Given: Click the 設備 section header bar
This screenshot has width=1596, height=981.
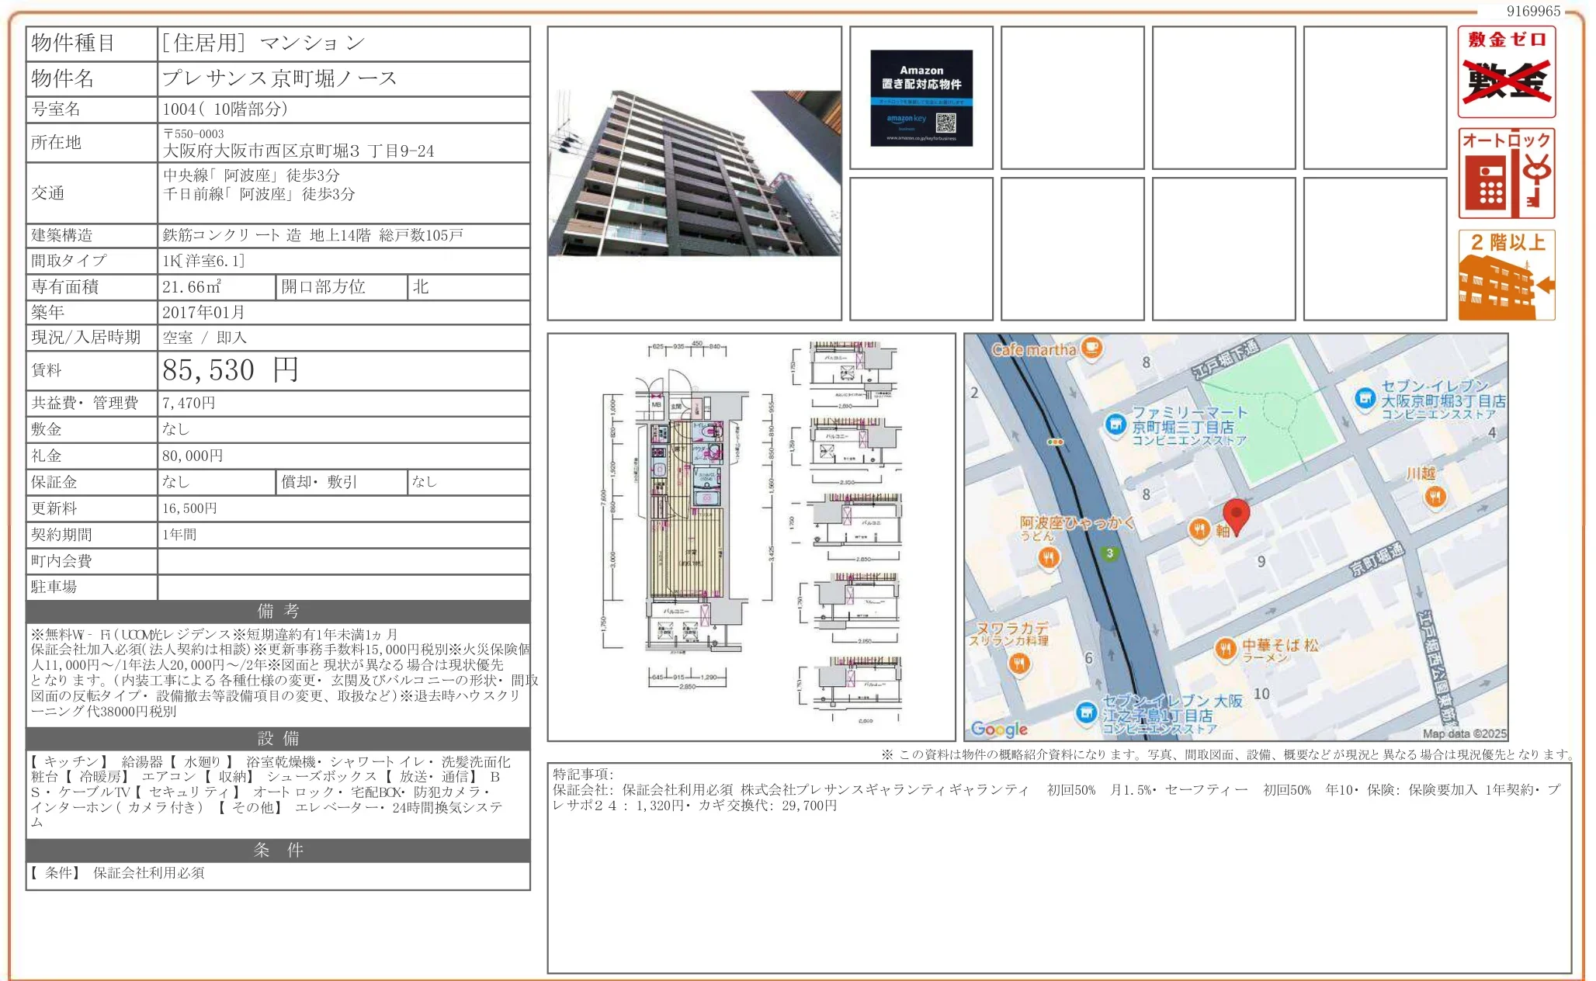Looking at the screenshot, I should coord(278,738).
